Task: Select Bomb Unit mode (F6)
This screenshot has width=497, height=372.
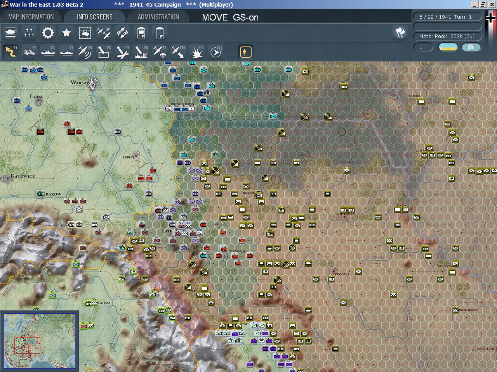Action: click(x=104, y=52)
